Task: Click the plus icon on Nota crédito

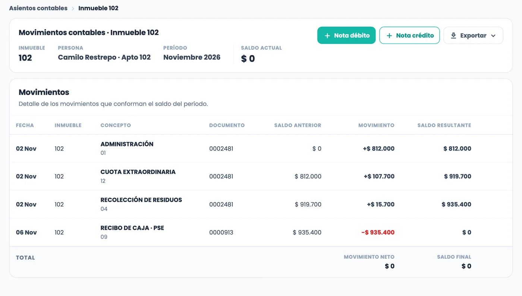Action: coord(389,36)
